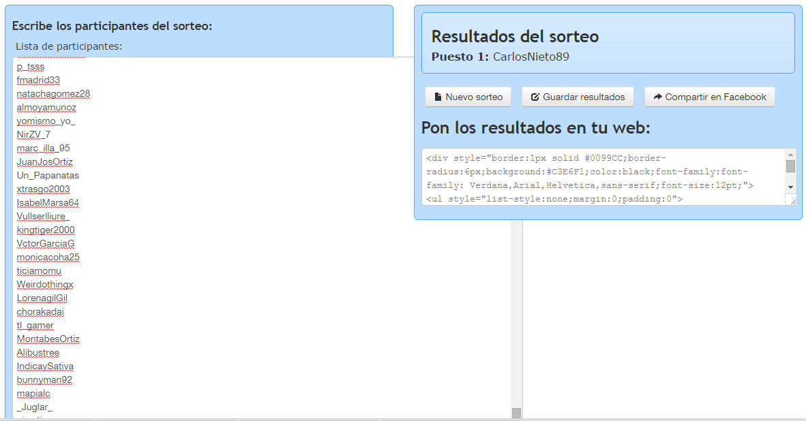Click participant IndicaySativa in the list

tap(45, 366)
